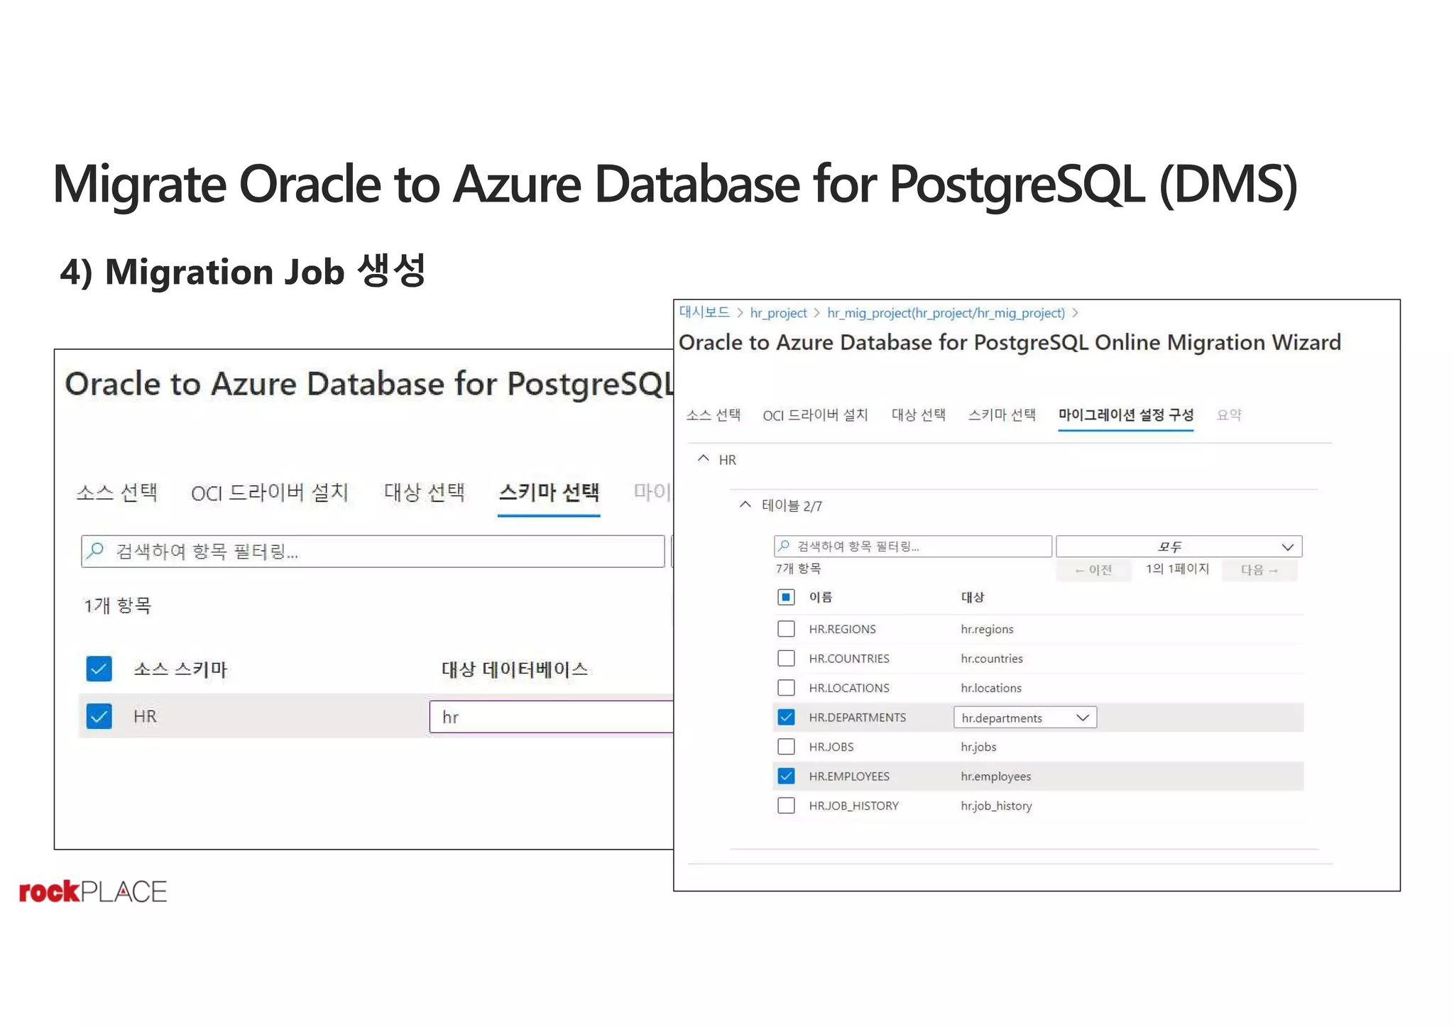The width and height of the screenshot is (1454, 1027).
Task: Click the 7개 항목 count label
Action: pyautogui.click(x=798, y=569)
